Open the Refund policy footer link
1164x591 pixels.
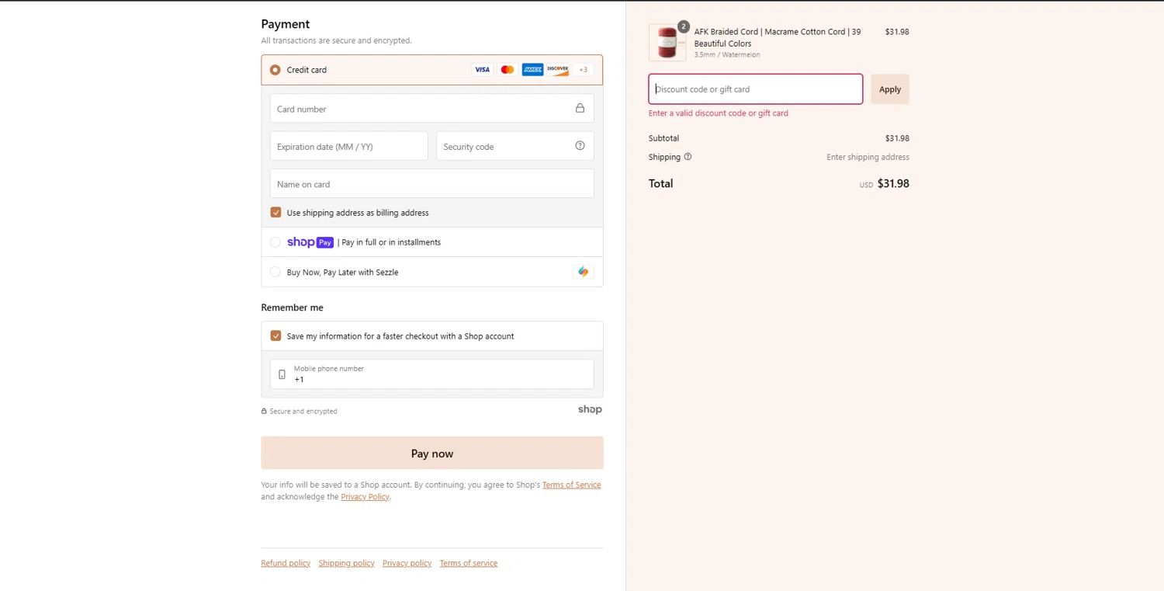pyautogui.click(x=286, y=563)
